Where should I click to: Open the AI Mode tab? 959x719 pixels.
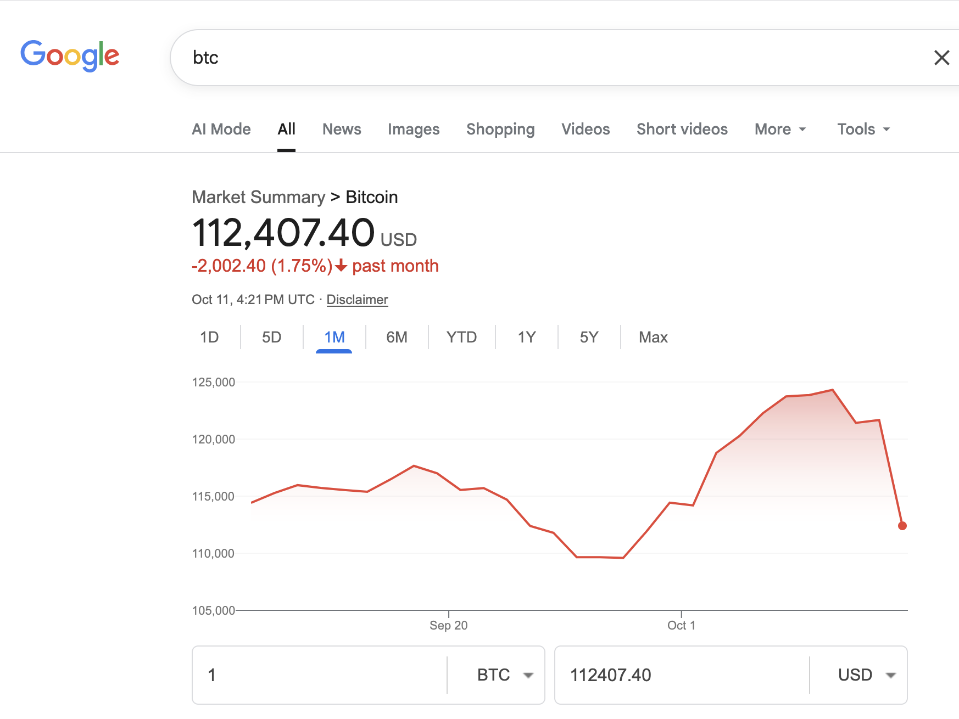[221, 129]
